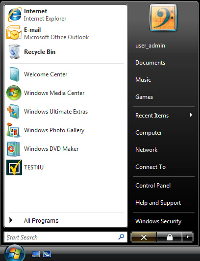The image size is (200, 261).
Task: Open Help and Support
Action: [x=158, y=203]
